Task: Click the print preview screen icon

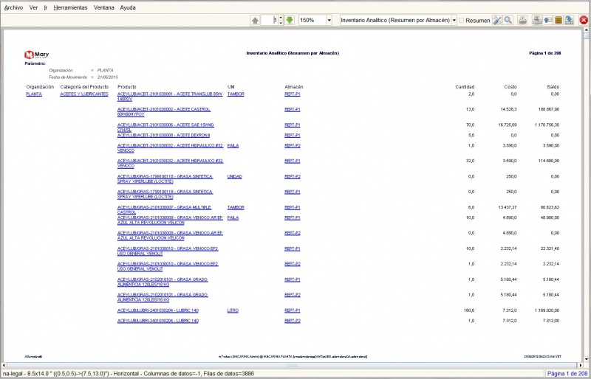Action: (x=537, y=21)
